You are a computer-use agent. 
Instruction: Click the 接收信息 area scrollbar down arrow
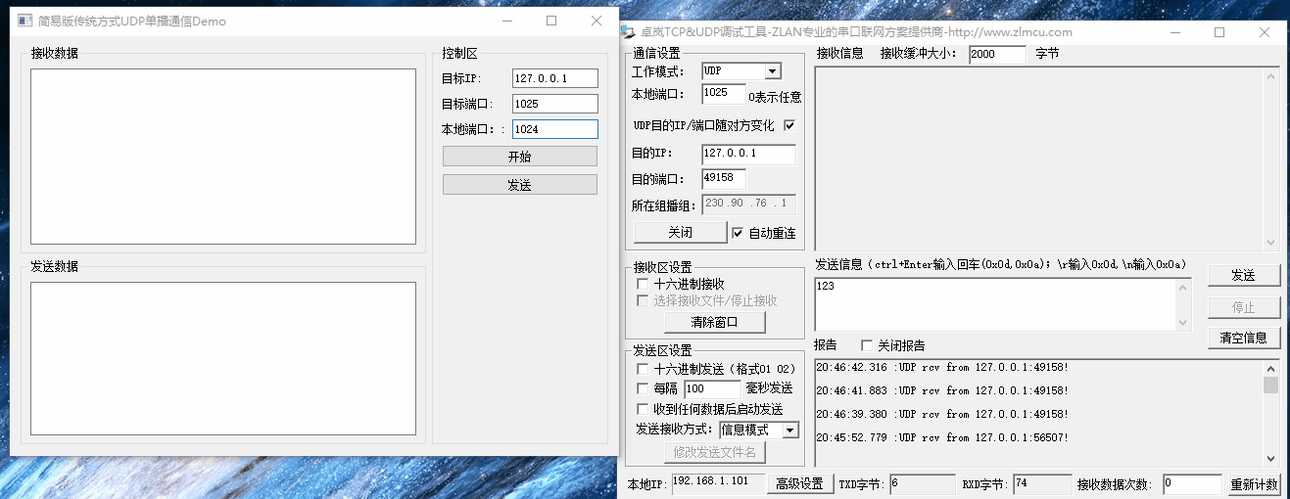pyautogui.click(x=1270, y=242)
